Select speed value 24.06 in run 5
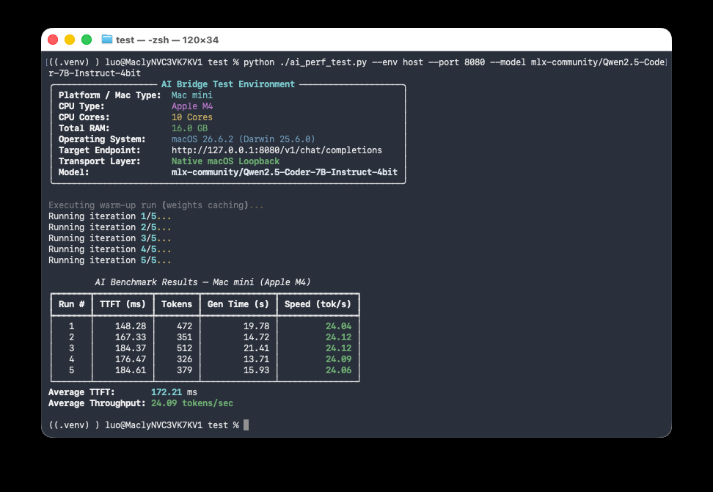 339,370
